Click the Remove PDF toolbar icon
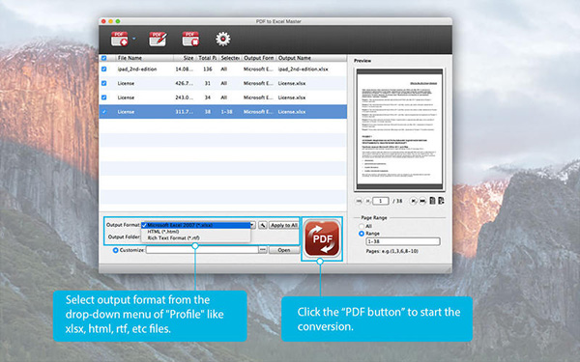Screen dimensions: 580x362 point(190,39)
